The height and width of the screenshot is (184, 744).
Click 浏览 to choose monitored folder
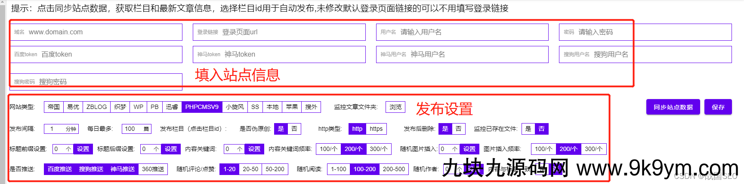tap(395, 107)
